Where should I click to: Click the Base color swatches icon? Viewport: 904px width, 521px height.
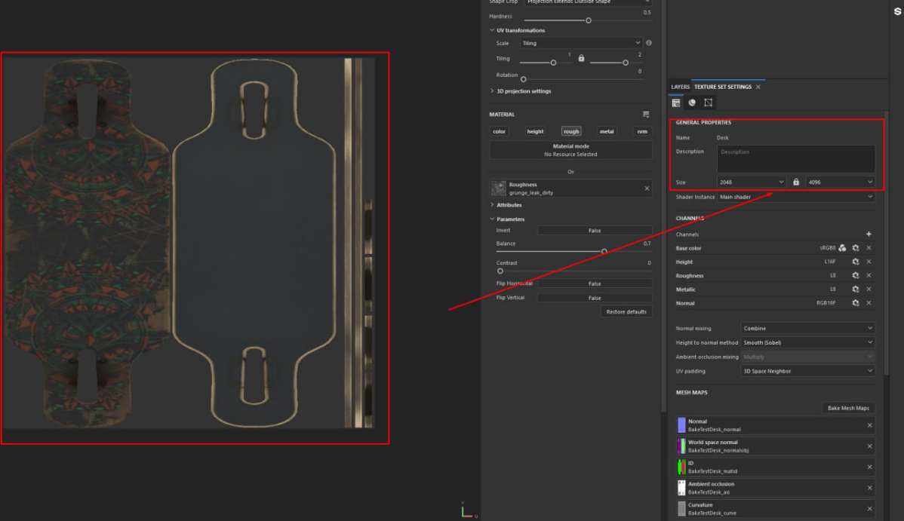pos(842,248)
